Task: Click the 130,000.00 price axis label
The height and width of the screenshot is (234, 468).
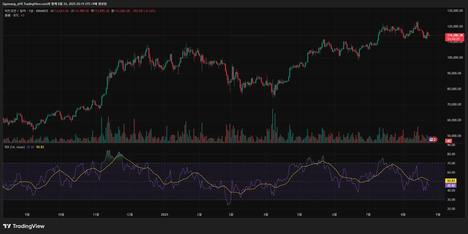Action: [455, 11]
